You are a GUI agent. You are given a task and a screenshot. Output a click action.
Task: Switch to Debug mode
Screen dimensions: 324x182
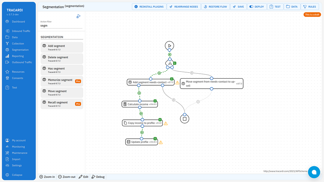[x=98, y=177]
